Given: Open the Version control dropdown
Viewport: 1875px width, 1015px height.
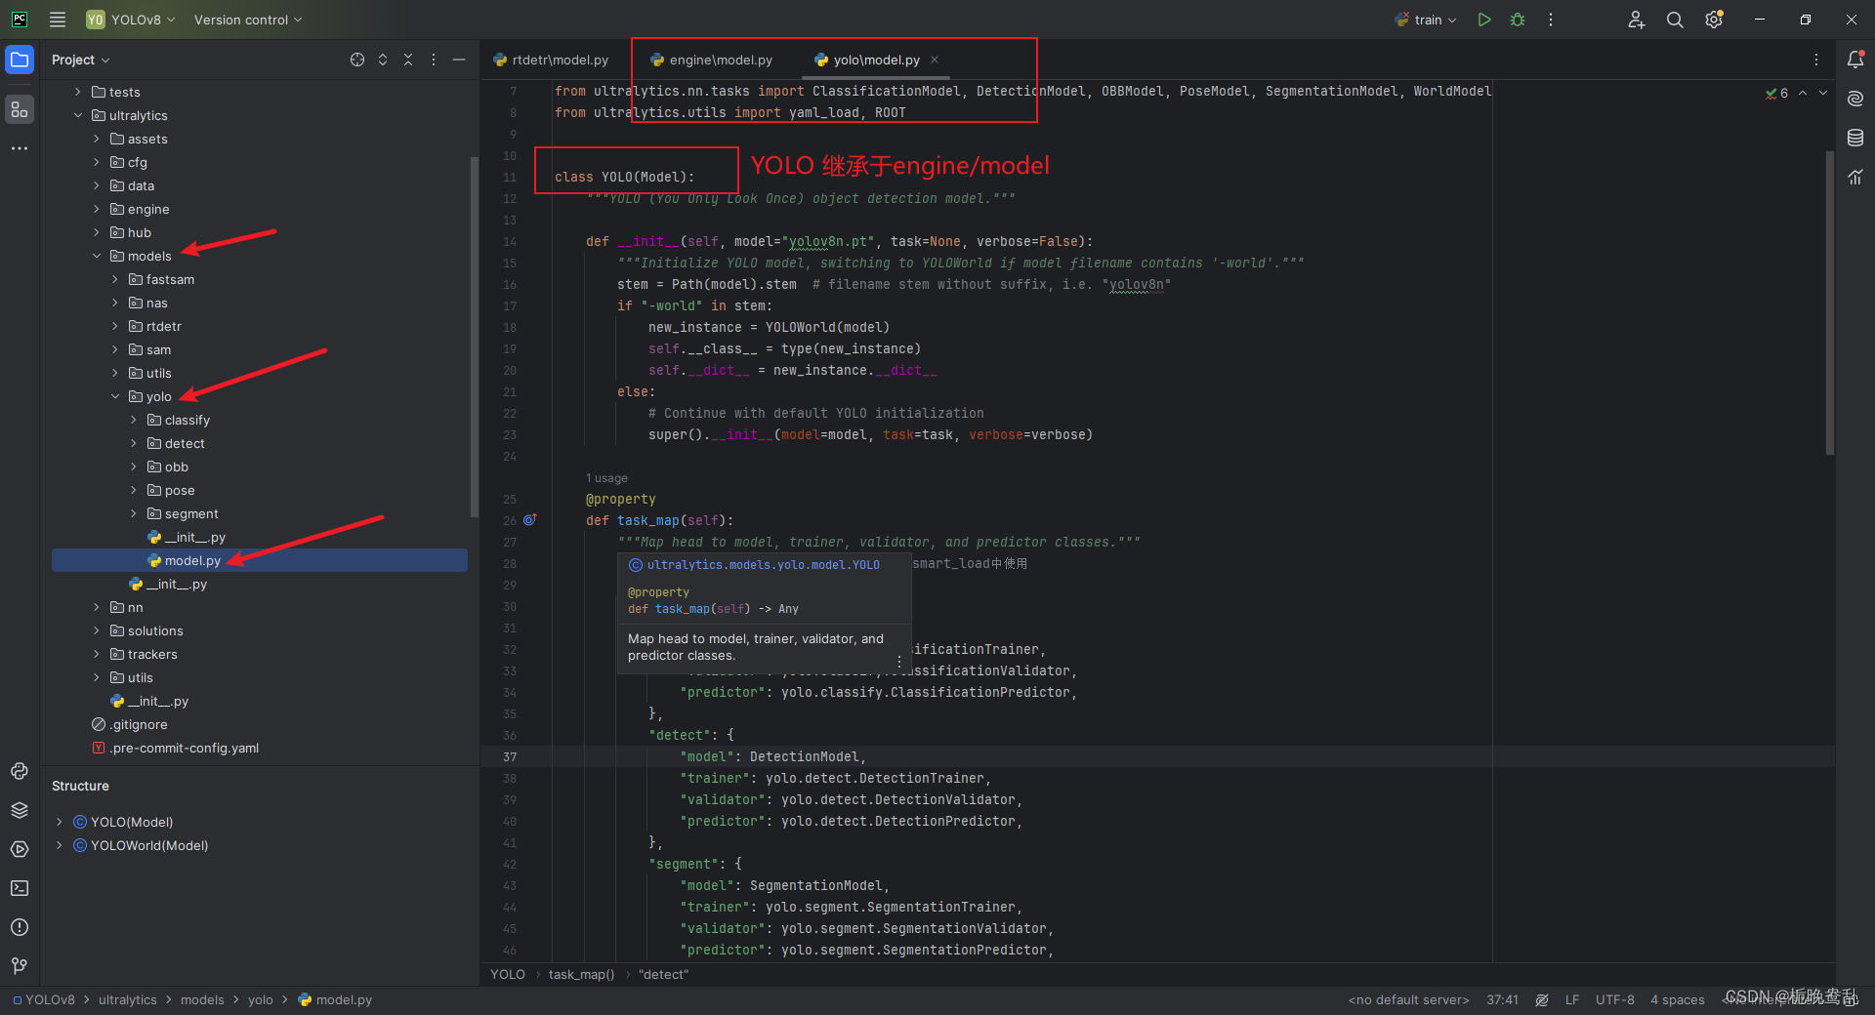Looking at the screenshot, I should (248, 20).
